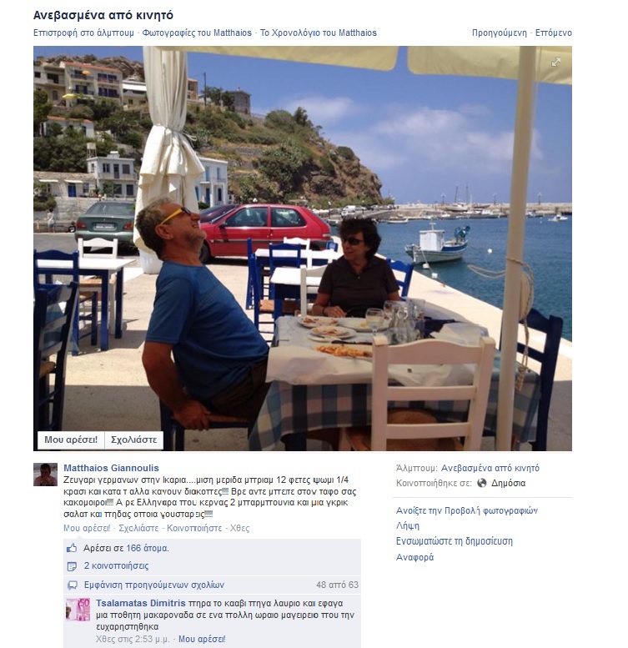Click Κοινοποιήστε under the post
Image resolution: width=628 pixels, height=648 pixels.
tap(194, 528)
